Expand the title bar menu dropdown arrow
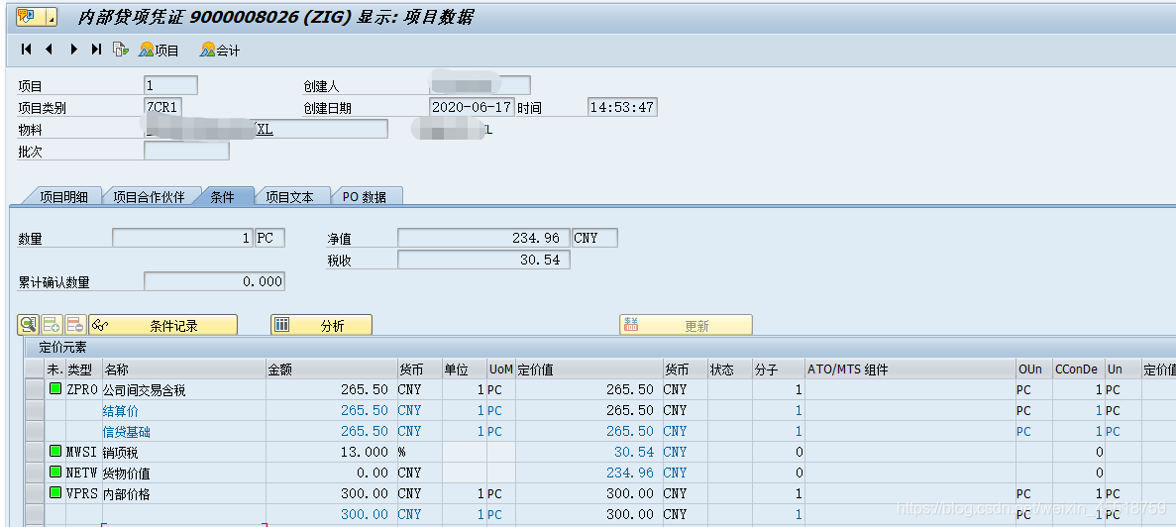 coord(50,16)
